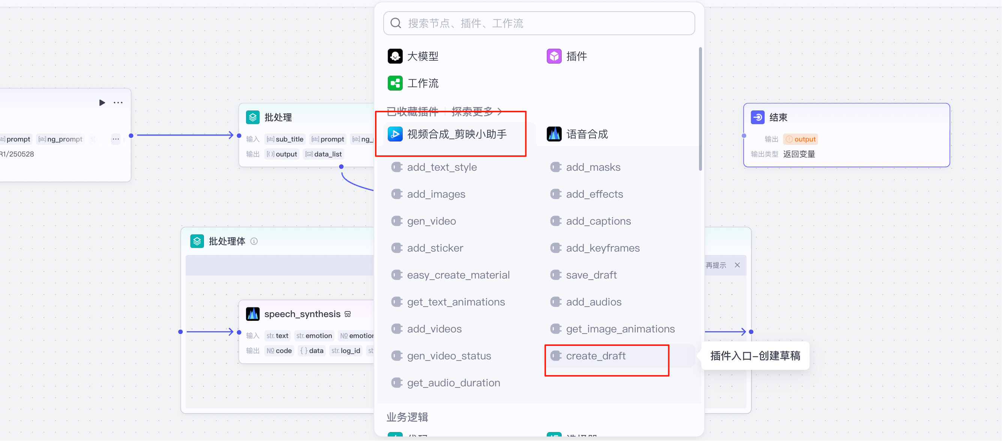This screenshot has height=441, width=1002.
Task: Click the orange output variable tag
Action: pyautogui.click(x=801, y=139)
